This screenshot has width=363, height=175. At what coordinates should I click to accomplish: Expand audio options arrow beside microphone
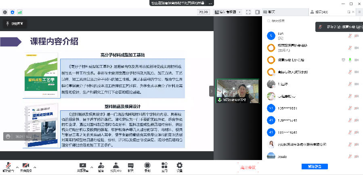(17, 167)
